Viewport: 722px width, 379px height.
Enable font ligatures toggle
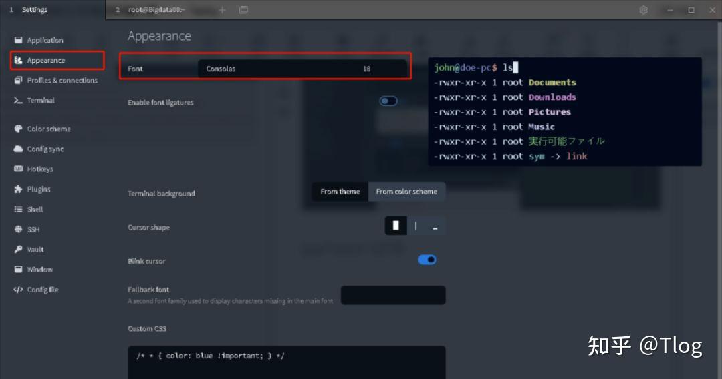pos(388,101)
